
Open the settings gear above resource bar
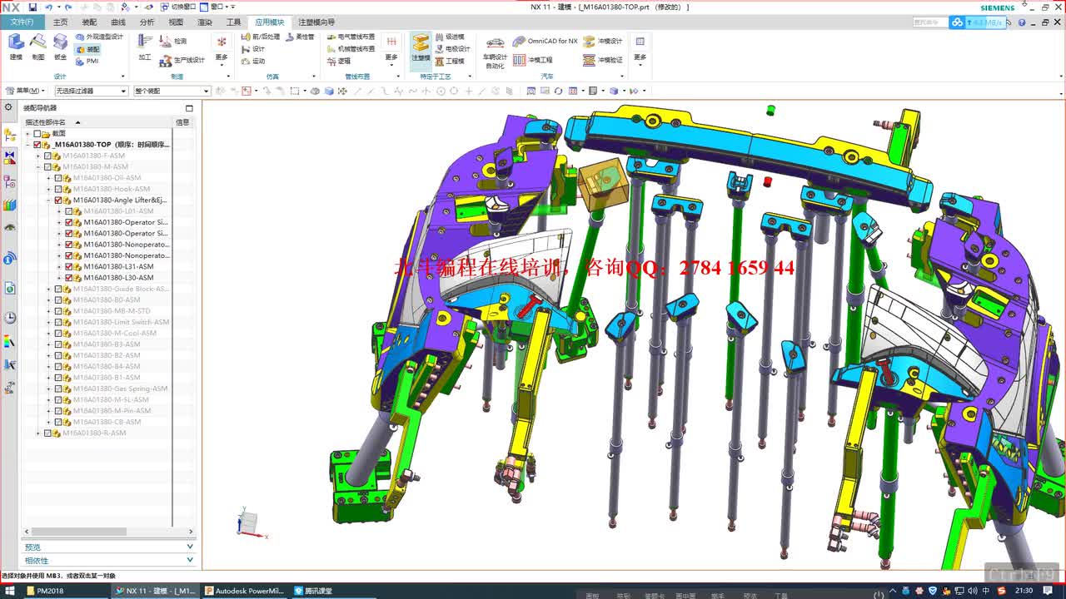pyautogui.click(x=9, y=107)
